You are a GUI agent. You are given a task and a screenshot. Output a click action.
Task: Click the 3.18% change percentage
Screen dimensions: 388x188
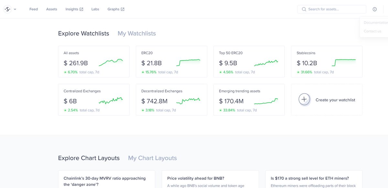(150, 110)
